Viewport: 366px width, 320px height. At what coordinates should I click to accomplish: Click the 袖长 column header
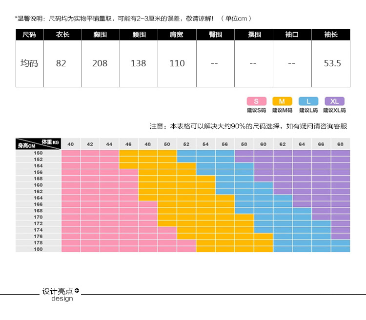pos(331,35)
